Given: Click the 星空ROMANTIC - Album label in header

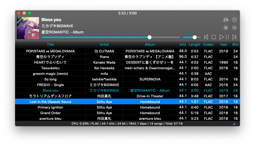Looking at the screenshot, I should (62, 32).
